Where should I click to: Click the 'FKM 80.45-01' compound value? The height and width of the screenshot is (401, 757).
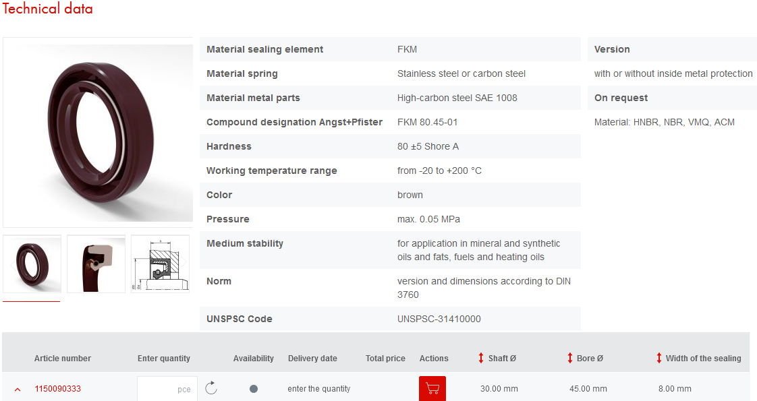(x=427, y=122)
